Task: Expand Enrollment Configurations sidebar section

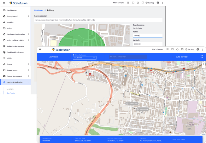Action: tap(28, 34)
